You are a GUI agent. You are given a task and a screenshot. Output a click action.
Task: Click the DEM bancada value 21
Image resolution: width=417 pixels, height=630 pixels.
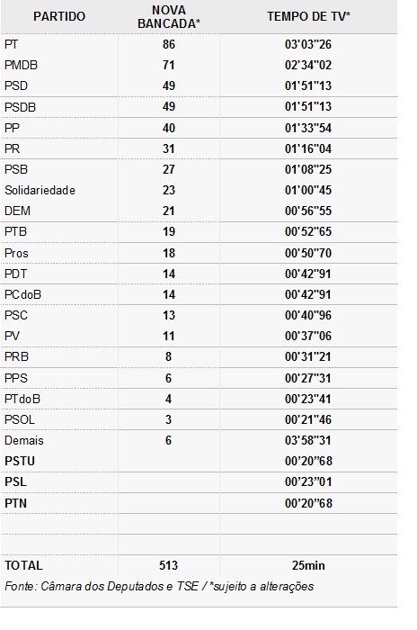(x=169, y=211)
